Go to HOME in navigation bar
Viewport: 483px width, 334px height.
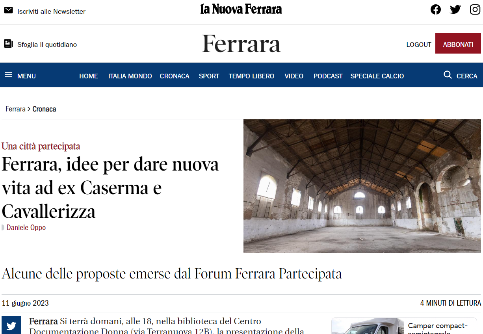(89, 76)
